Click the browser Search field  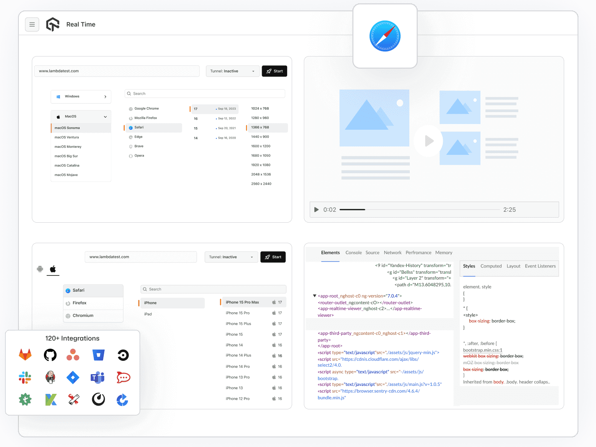205,94
